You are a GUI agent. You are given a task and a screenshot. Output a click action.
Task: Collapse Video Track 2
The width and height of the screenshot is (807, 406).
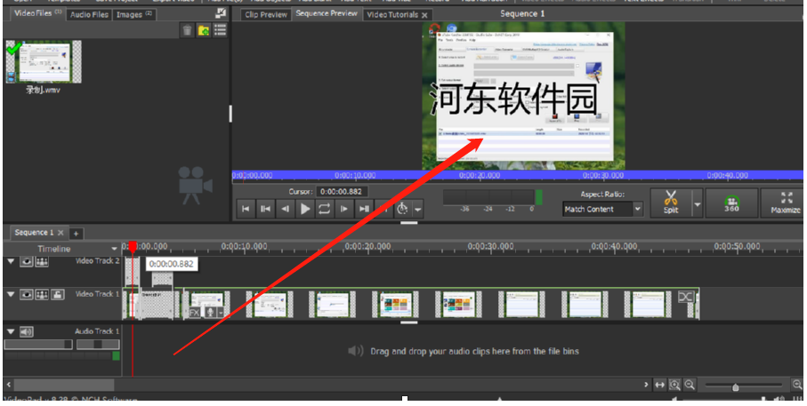11,261
